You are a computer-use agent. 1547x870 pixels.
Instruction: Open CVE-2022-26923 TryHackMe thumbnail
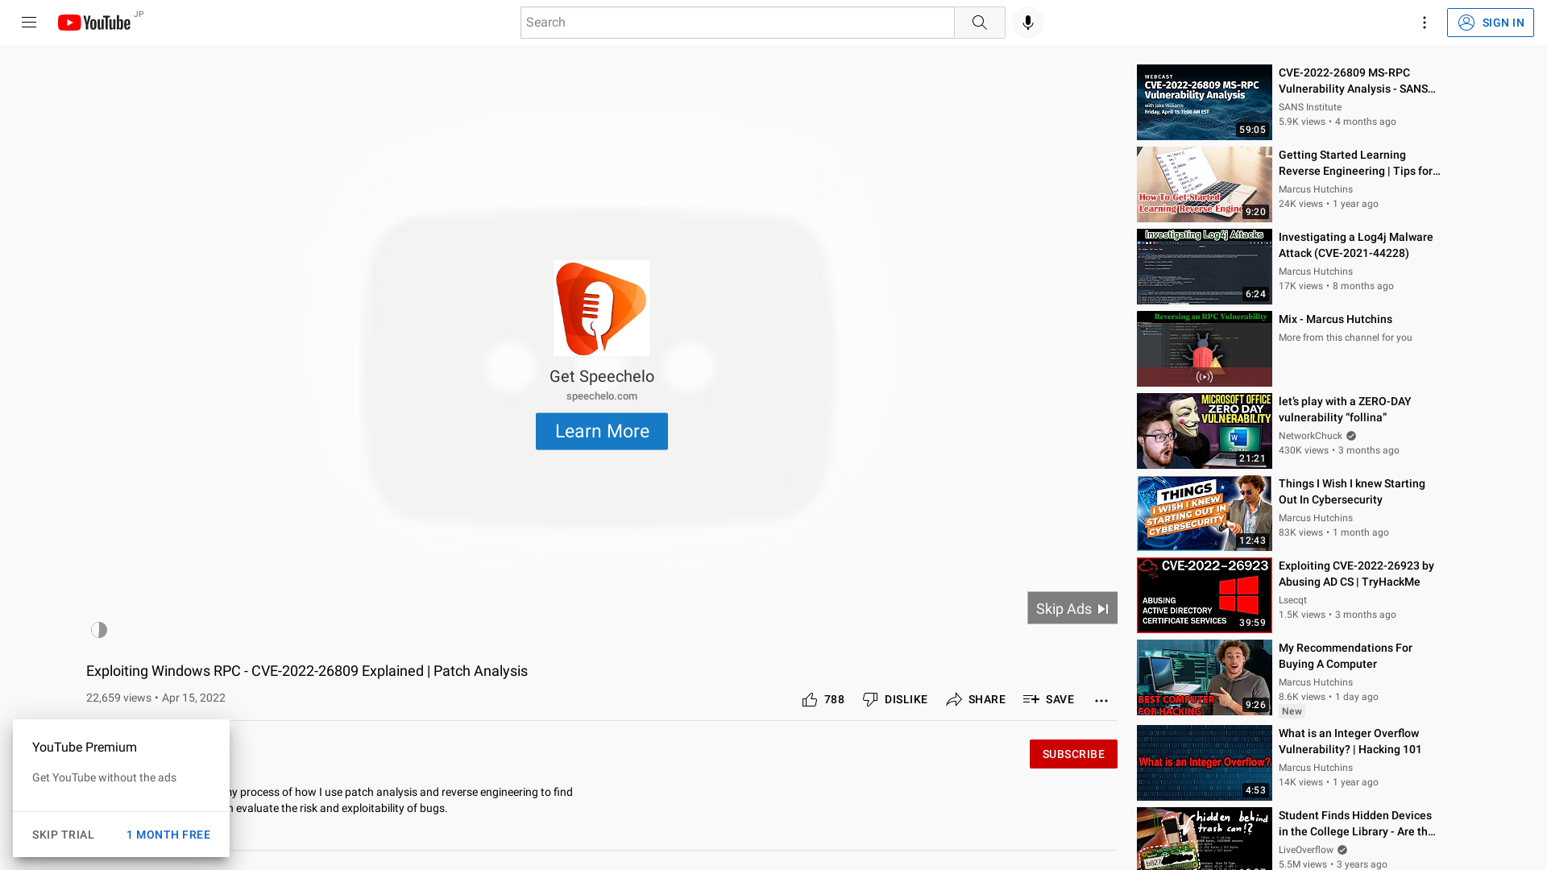click(1205, 595)
